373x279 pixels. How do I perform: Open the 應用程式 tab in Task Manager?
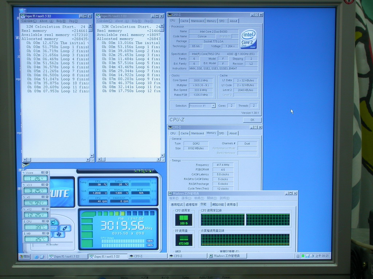[x=177, y=205]
